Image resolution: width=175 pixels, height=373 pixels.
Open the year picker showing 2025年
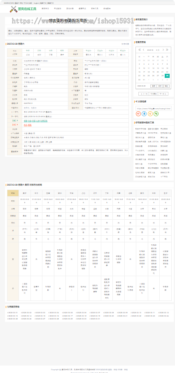(x=150, y=50)
